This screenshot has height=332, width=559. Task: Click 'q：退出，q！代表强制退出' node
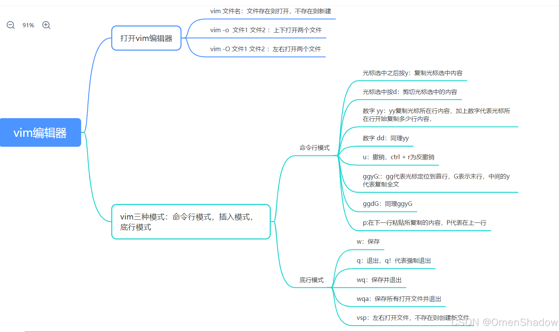point(394,261)
